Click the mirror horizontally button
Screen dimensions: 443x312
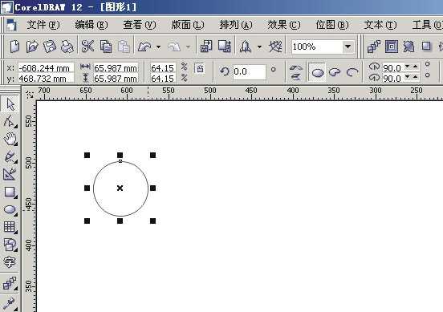pos(296,67)
